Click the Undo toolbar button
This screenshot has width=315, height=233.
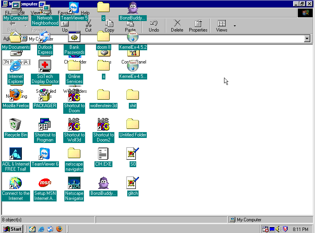tap(154, 26)
